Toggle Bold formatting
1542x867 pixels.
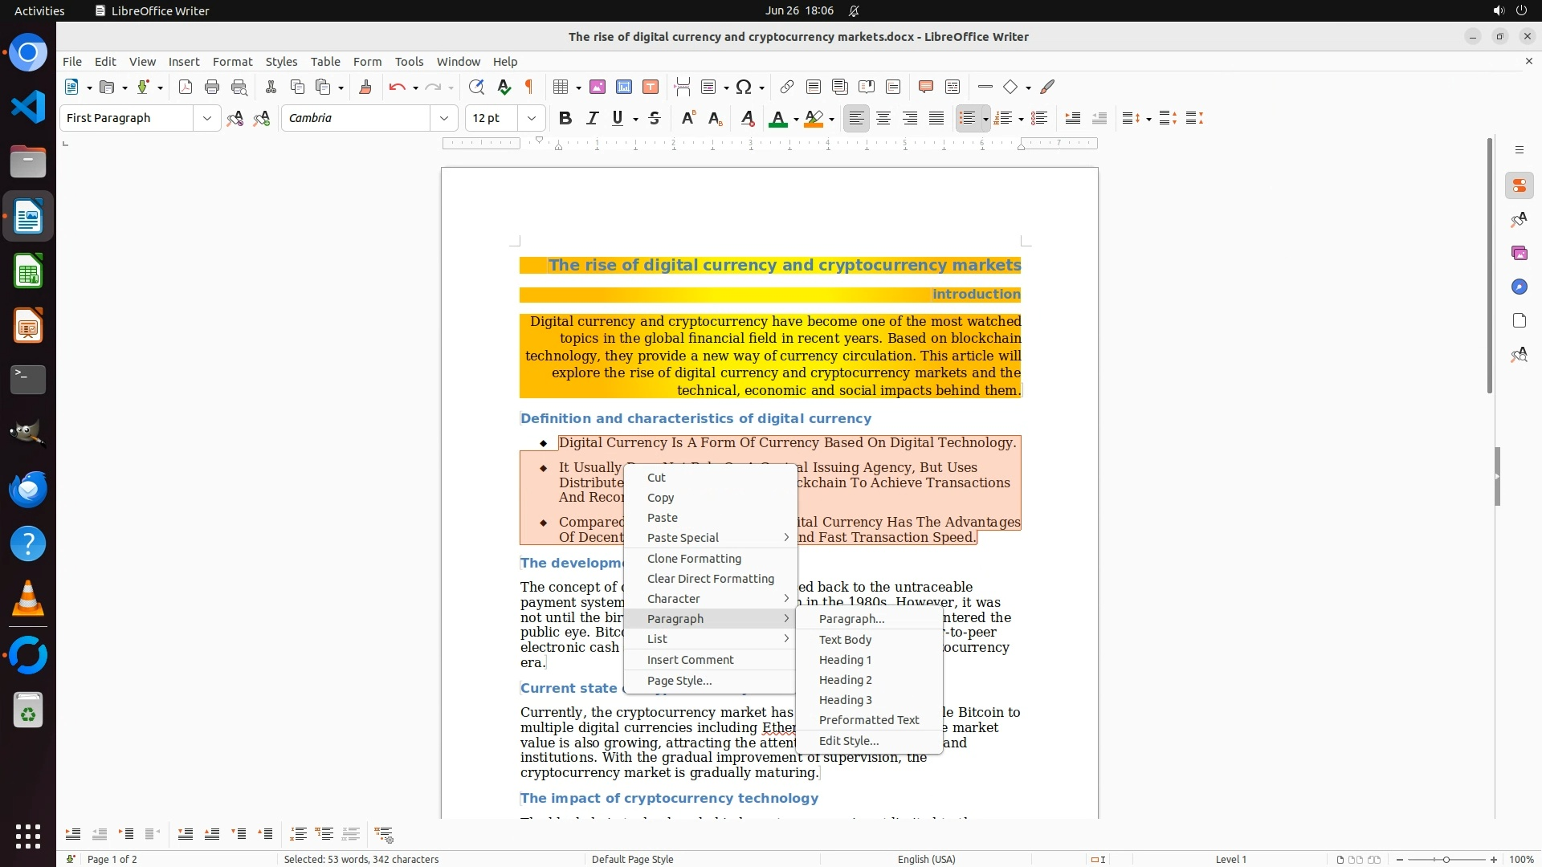click(565, 118)
